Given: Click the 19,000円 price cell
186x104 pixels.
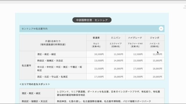Looking at the screenshot, I should [135, 77].
